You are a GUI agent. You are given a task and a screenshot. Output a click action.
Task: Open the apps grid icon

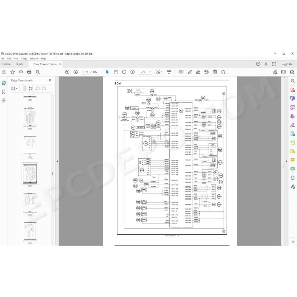click(274, 64)
